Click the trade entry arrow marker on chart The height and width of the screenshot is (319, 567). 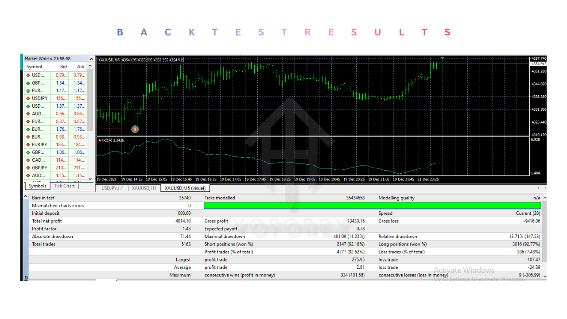pyautogui.click(x=135, y=129)
